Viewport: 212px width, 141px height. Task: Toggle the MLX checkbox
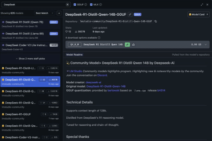point(91,5)
